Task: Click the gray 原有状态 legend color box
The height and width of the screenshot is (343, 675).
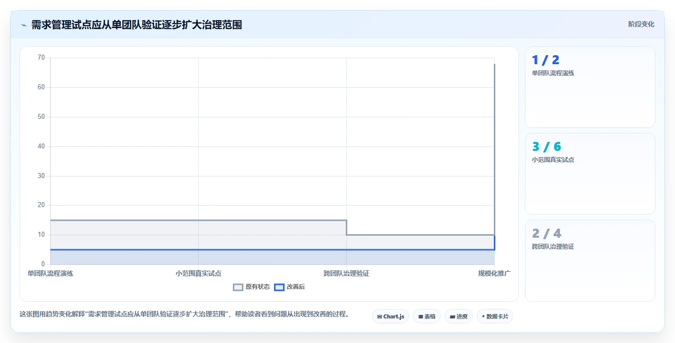Action: [x=238, y=287]
